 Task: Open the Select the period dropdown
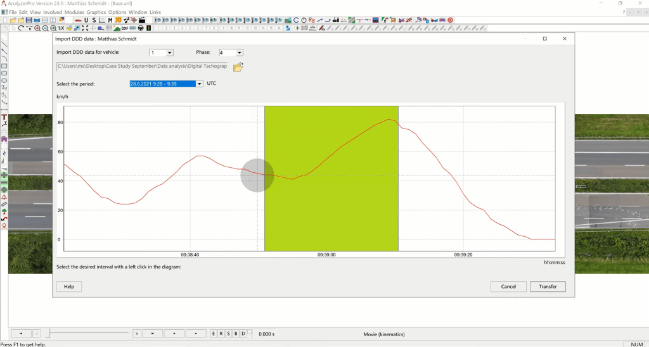199,84
